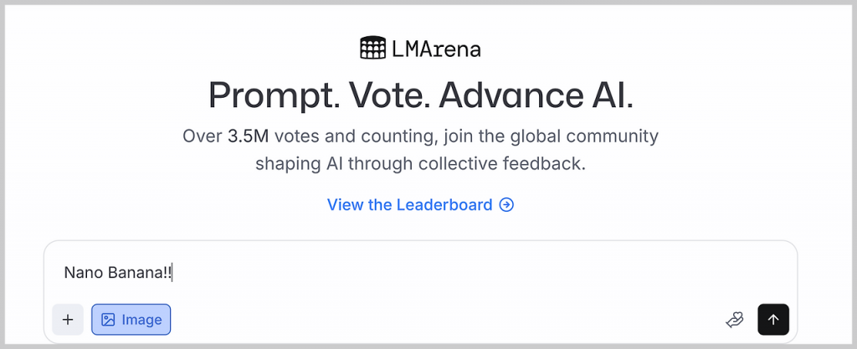Image resolution: width=857 pixels, height=349 pixels.
Task: Open attachments with the plus button
Action: tap(68, 319)
